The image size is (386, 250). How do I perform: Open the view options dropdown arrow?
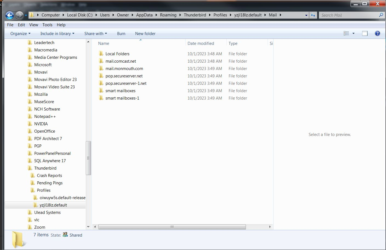click(x=353, y=33)
